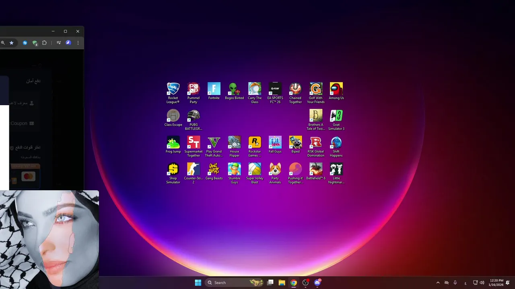This screenshot has width=515, height=289.
Task: Select the Party Animals corgi icon
Action: [275, 173]
